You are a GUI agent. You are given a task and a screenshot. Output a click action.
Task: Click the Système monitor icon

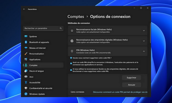pos(26,36)
